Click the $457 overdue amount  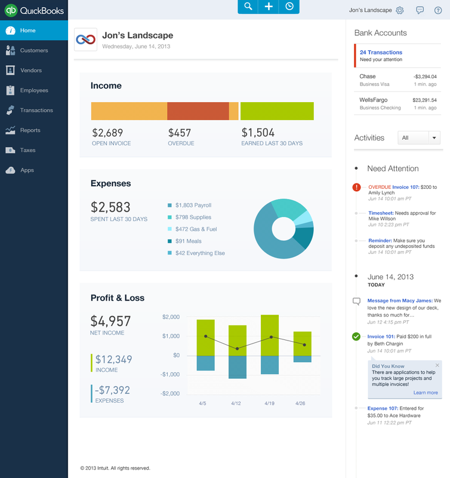tap(179, 133)
